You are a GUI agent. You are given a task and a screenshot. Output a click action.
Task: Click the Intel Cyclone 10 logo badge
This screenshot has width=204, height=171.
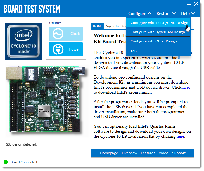[24, 42]
